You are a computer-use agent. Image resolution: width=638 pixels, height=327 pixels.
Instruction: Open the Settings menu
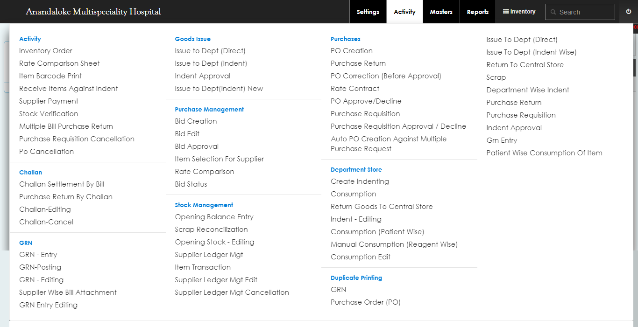368,12
